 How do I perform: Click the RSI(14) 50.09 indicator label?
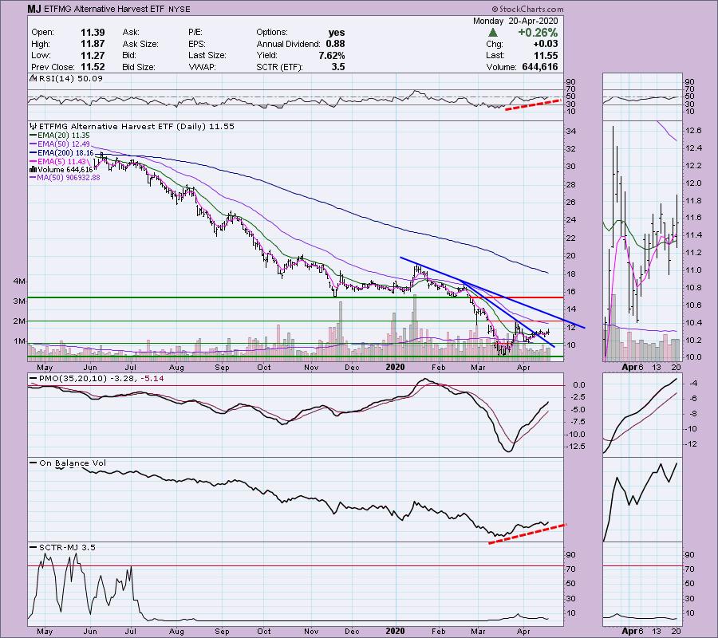point(66,78)
